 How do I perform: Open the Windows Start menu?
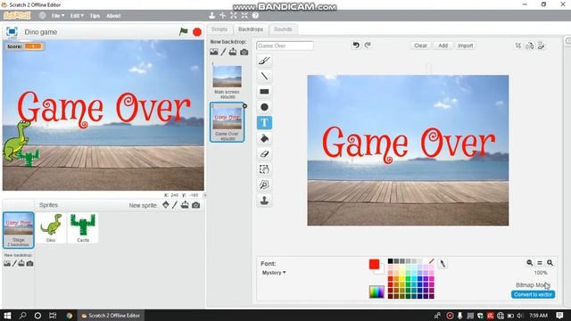coord(7,315)
